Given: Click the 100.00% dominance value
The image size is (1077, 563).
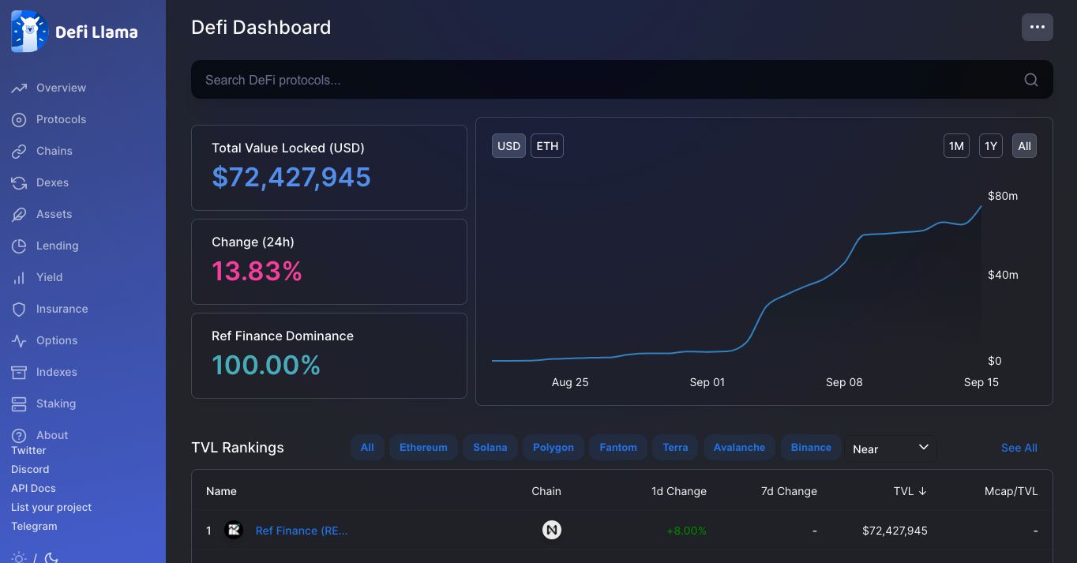Looking at the screenshot, I should [266, 366].
